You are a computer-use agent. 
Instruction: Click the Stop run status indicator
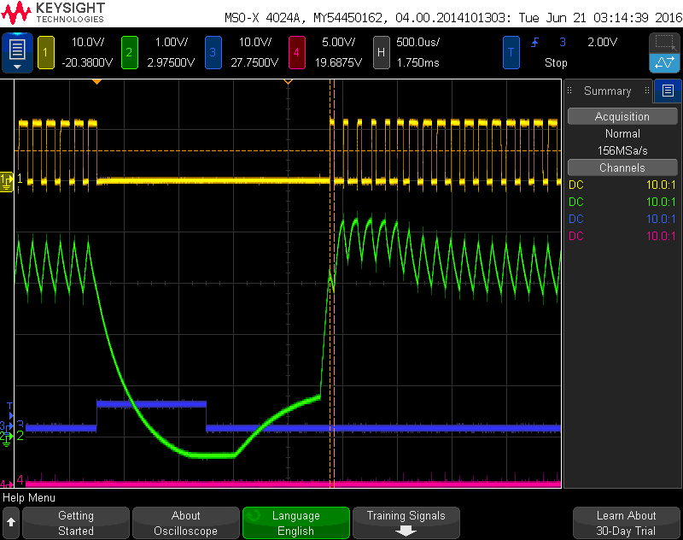point(556,62)
